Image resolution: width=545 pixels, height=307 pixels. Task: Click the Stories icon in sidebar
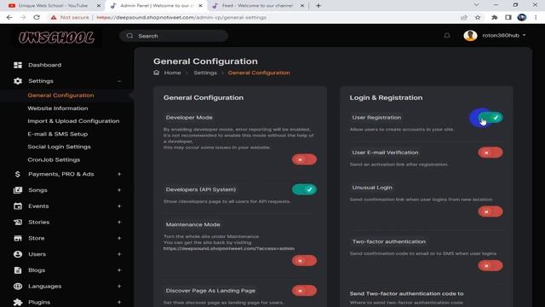(x=18, y=222)
